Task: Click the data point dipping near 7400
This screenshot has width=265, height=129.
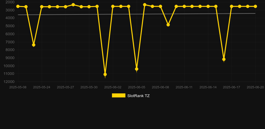Action: point(34,45)
